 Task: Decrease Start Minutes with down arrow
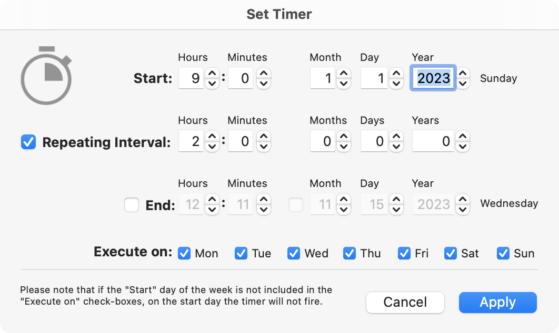point(264,83)
